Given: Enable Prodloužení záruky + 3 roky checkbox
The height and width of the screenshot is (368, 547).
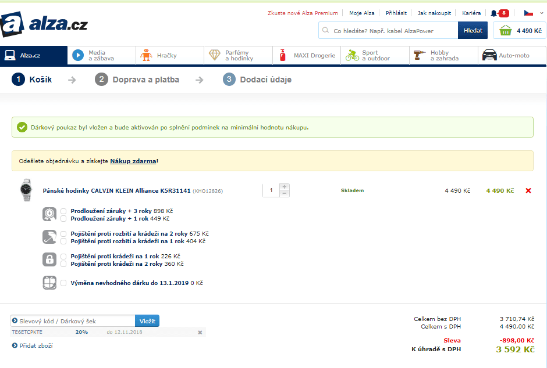Looking at the screenshot, I should pyautogui.click(x=63, y=211).
